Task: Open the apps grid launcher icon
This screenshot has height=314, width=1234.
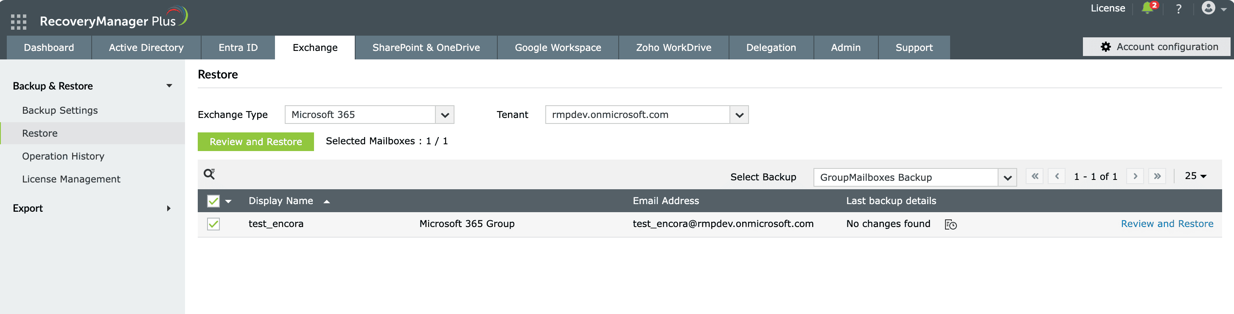Action: (18, 22)
